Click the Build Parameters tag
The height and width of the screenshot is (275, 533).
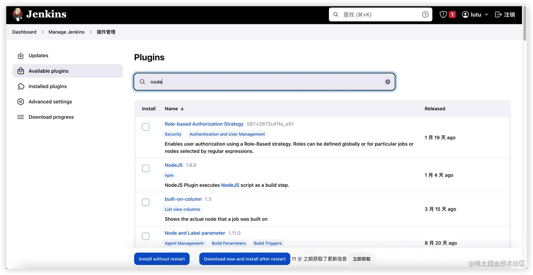click(229, 243)
